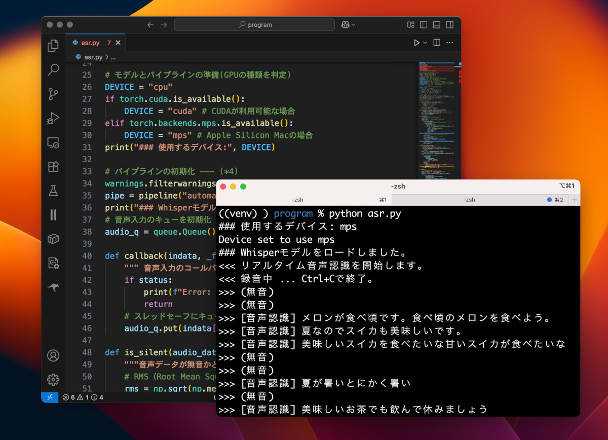This screenshot has width=608, height=440.
Task: Go back with the left arrow
Action: coord(150,25)
